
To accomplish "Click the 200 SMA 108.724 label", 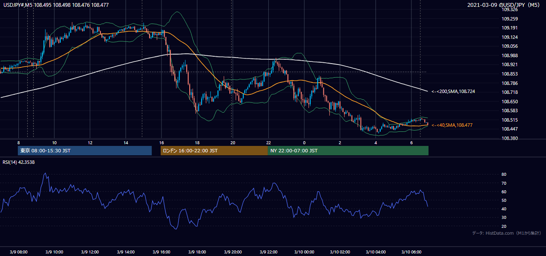I will click(453, 91).
